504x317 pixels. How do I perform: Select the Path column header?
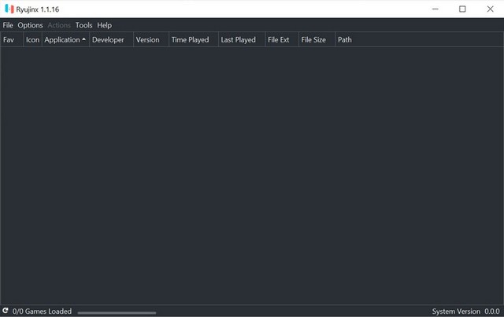point(345,40)
